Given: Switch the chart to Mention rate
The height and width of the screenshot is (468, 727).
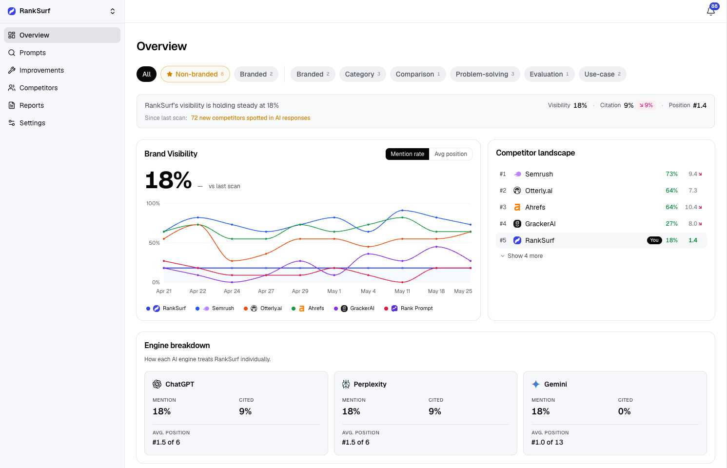Looking at the screenshot, I should point(407,154).
